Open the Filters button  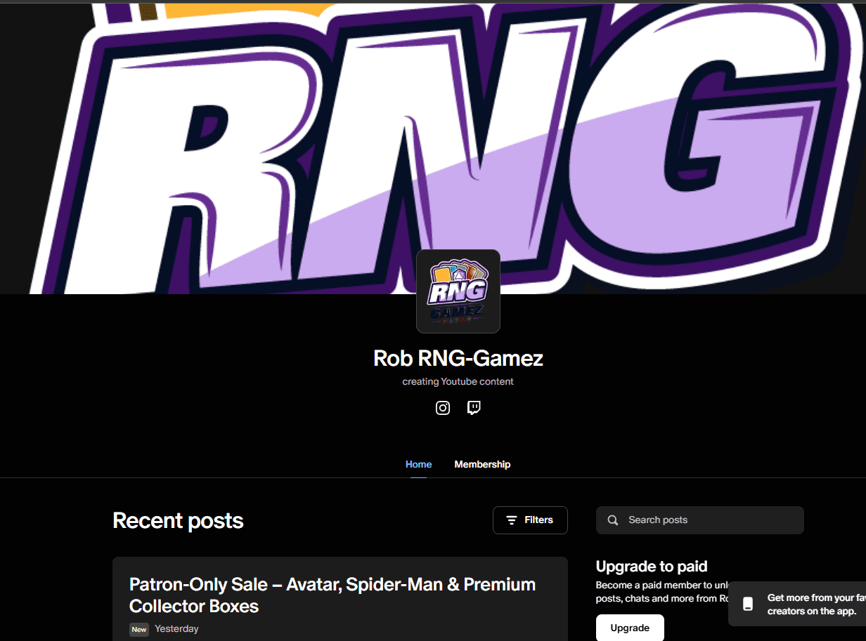pos(530,520)
